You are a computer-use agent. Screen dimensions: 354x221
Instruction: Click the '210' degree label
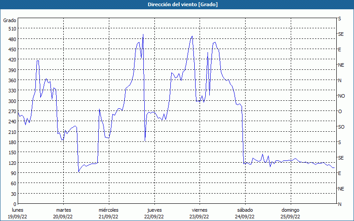[x=12, y=132]
